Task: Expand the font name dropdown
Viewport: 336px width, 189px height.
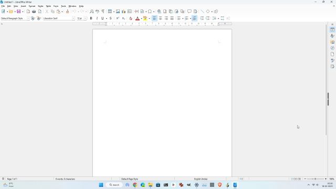Action: (73, 18)
